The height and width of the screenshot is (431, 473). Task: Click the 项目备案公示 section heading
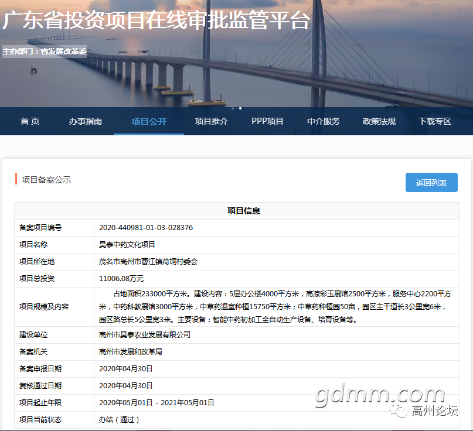pyautogui.click(x=46, y=180)
